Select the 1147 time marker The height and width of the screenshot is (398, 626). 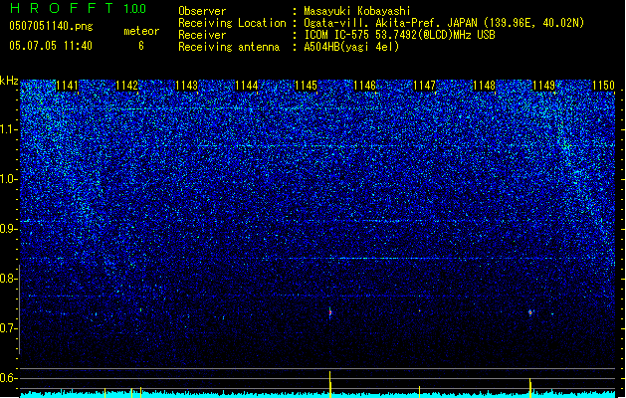424,86
